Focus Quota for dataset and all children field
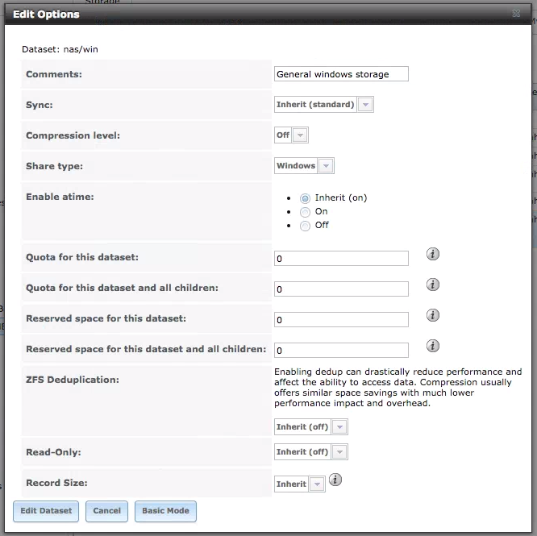 click(341, 289)
